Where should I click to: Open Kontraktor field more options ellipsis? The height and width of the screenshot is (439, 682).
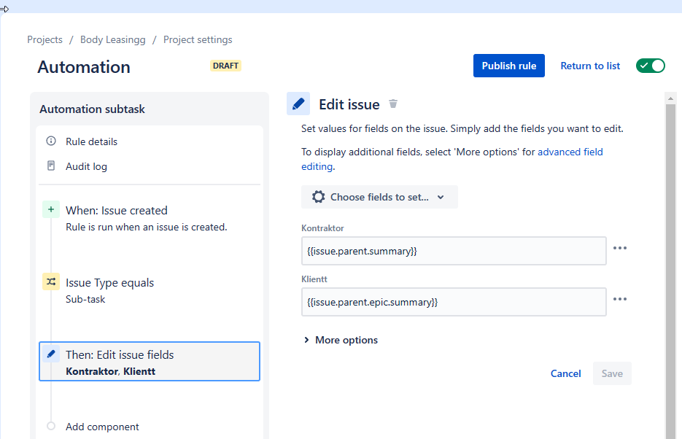(x=620, y=248)
